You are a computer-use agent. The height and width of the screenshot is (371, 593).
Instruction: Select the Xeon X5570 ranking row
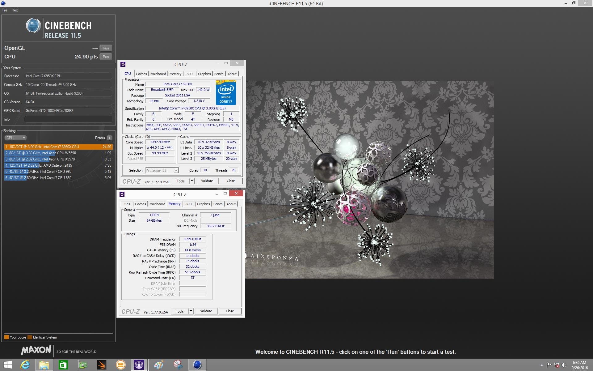[58, 159]
